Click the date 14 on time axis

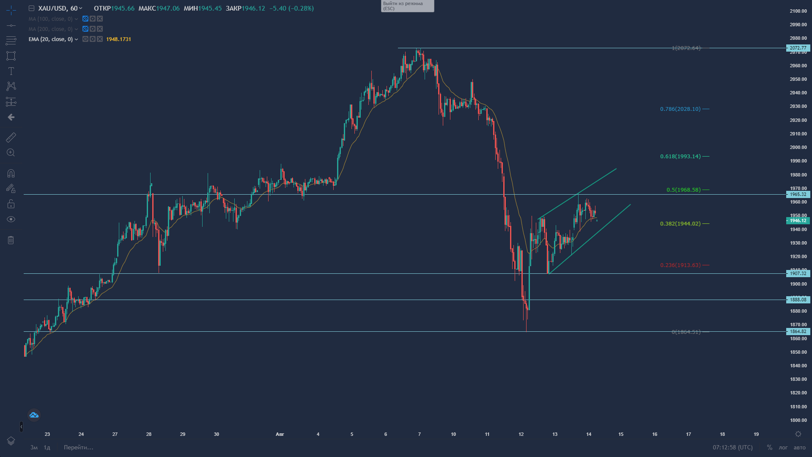(588, 434)
